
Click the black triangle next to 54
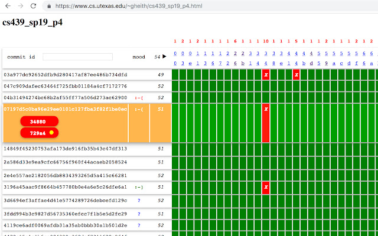[165, 57]
